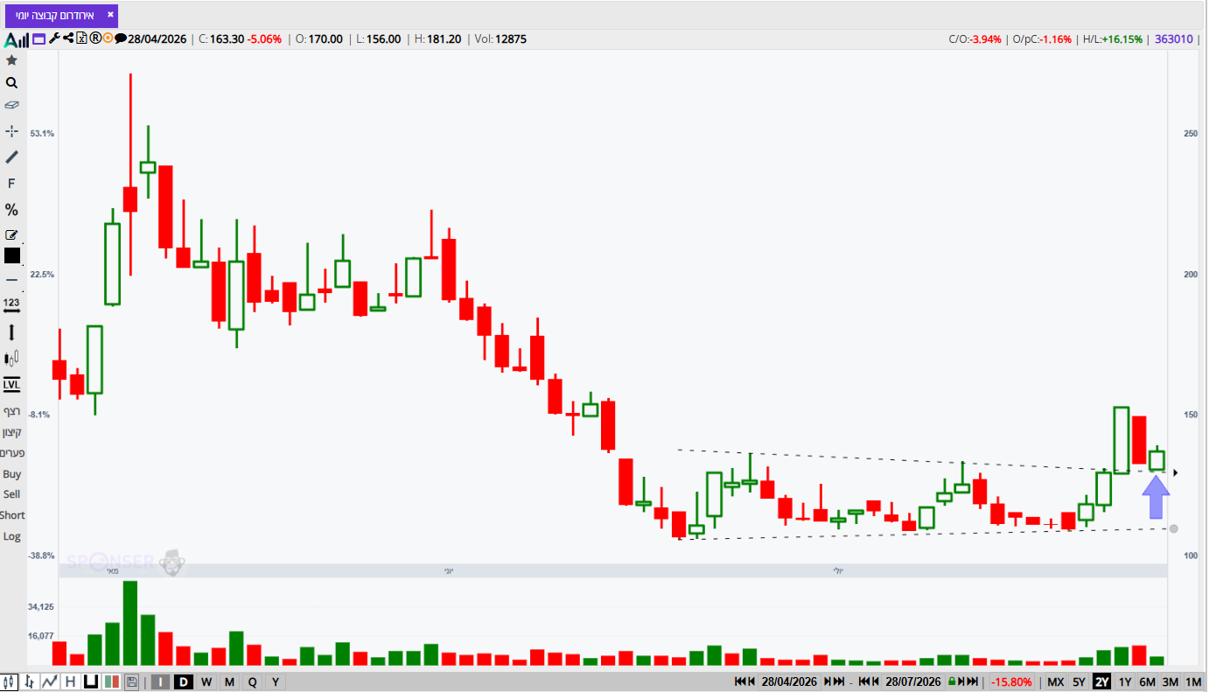Viewport: 1209px width, 692px height.
Task: Open the wrench settings icon
Action: coord(53,38)
